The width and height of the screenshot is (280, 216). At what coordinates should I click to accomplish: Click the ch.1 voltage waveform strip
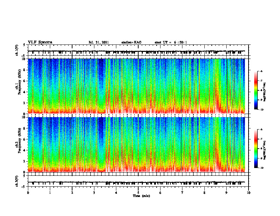point(138,50)
